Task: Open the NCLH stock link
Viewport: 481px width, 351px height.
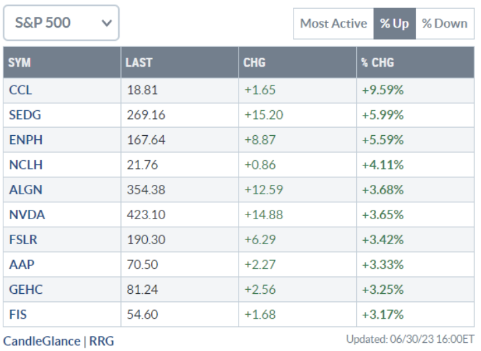Action: tap(25, 165)
